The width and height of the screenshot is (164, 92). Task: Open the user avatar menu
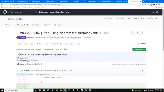point(157,12)
